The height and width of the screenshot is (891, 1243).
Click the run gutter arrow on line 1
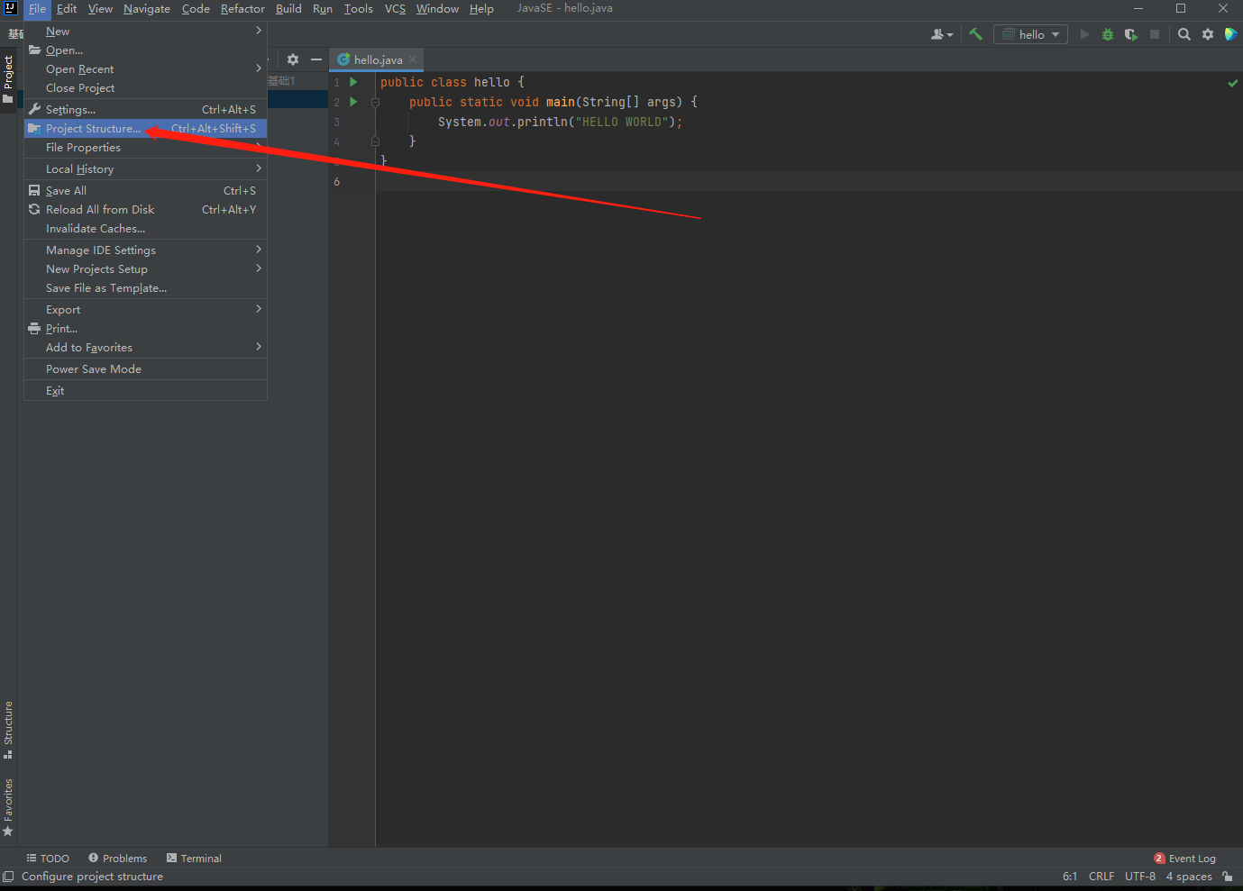click(353, 82)
